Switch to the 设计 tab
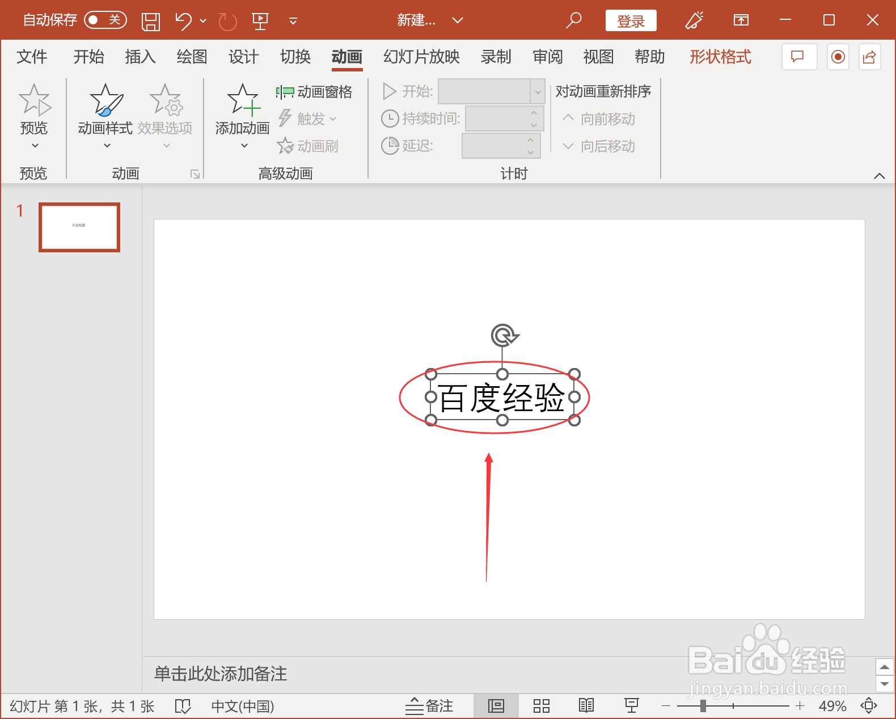This screenshot has width=896, height=719. [x=243, y=57]
